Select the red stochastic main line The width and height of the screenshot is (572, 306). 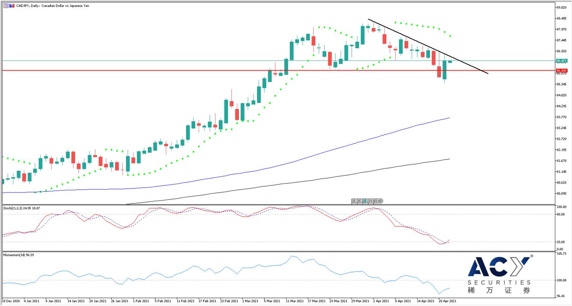395,226
